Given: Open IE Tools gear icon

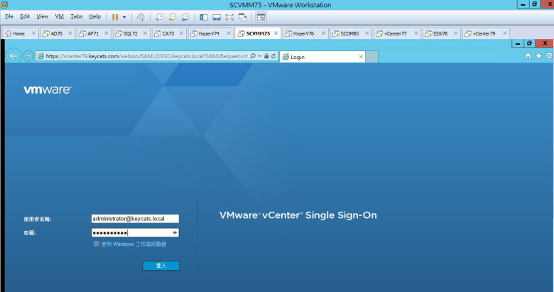Looking at the screenshot, I should pos(549,55).
